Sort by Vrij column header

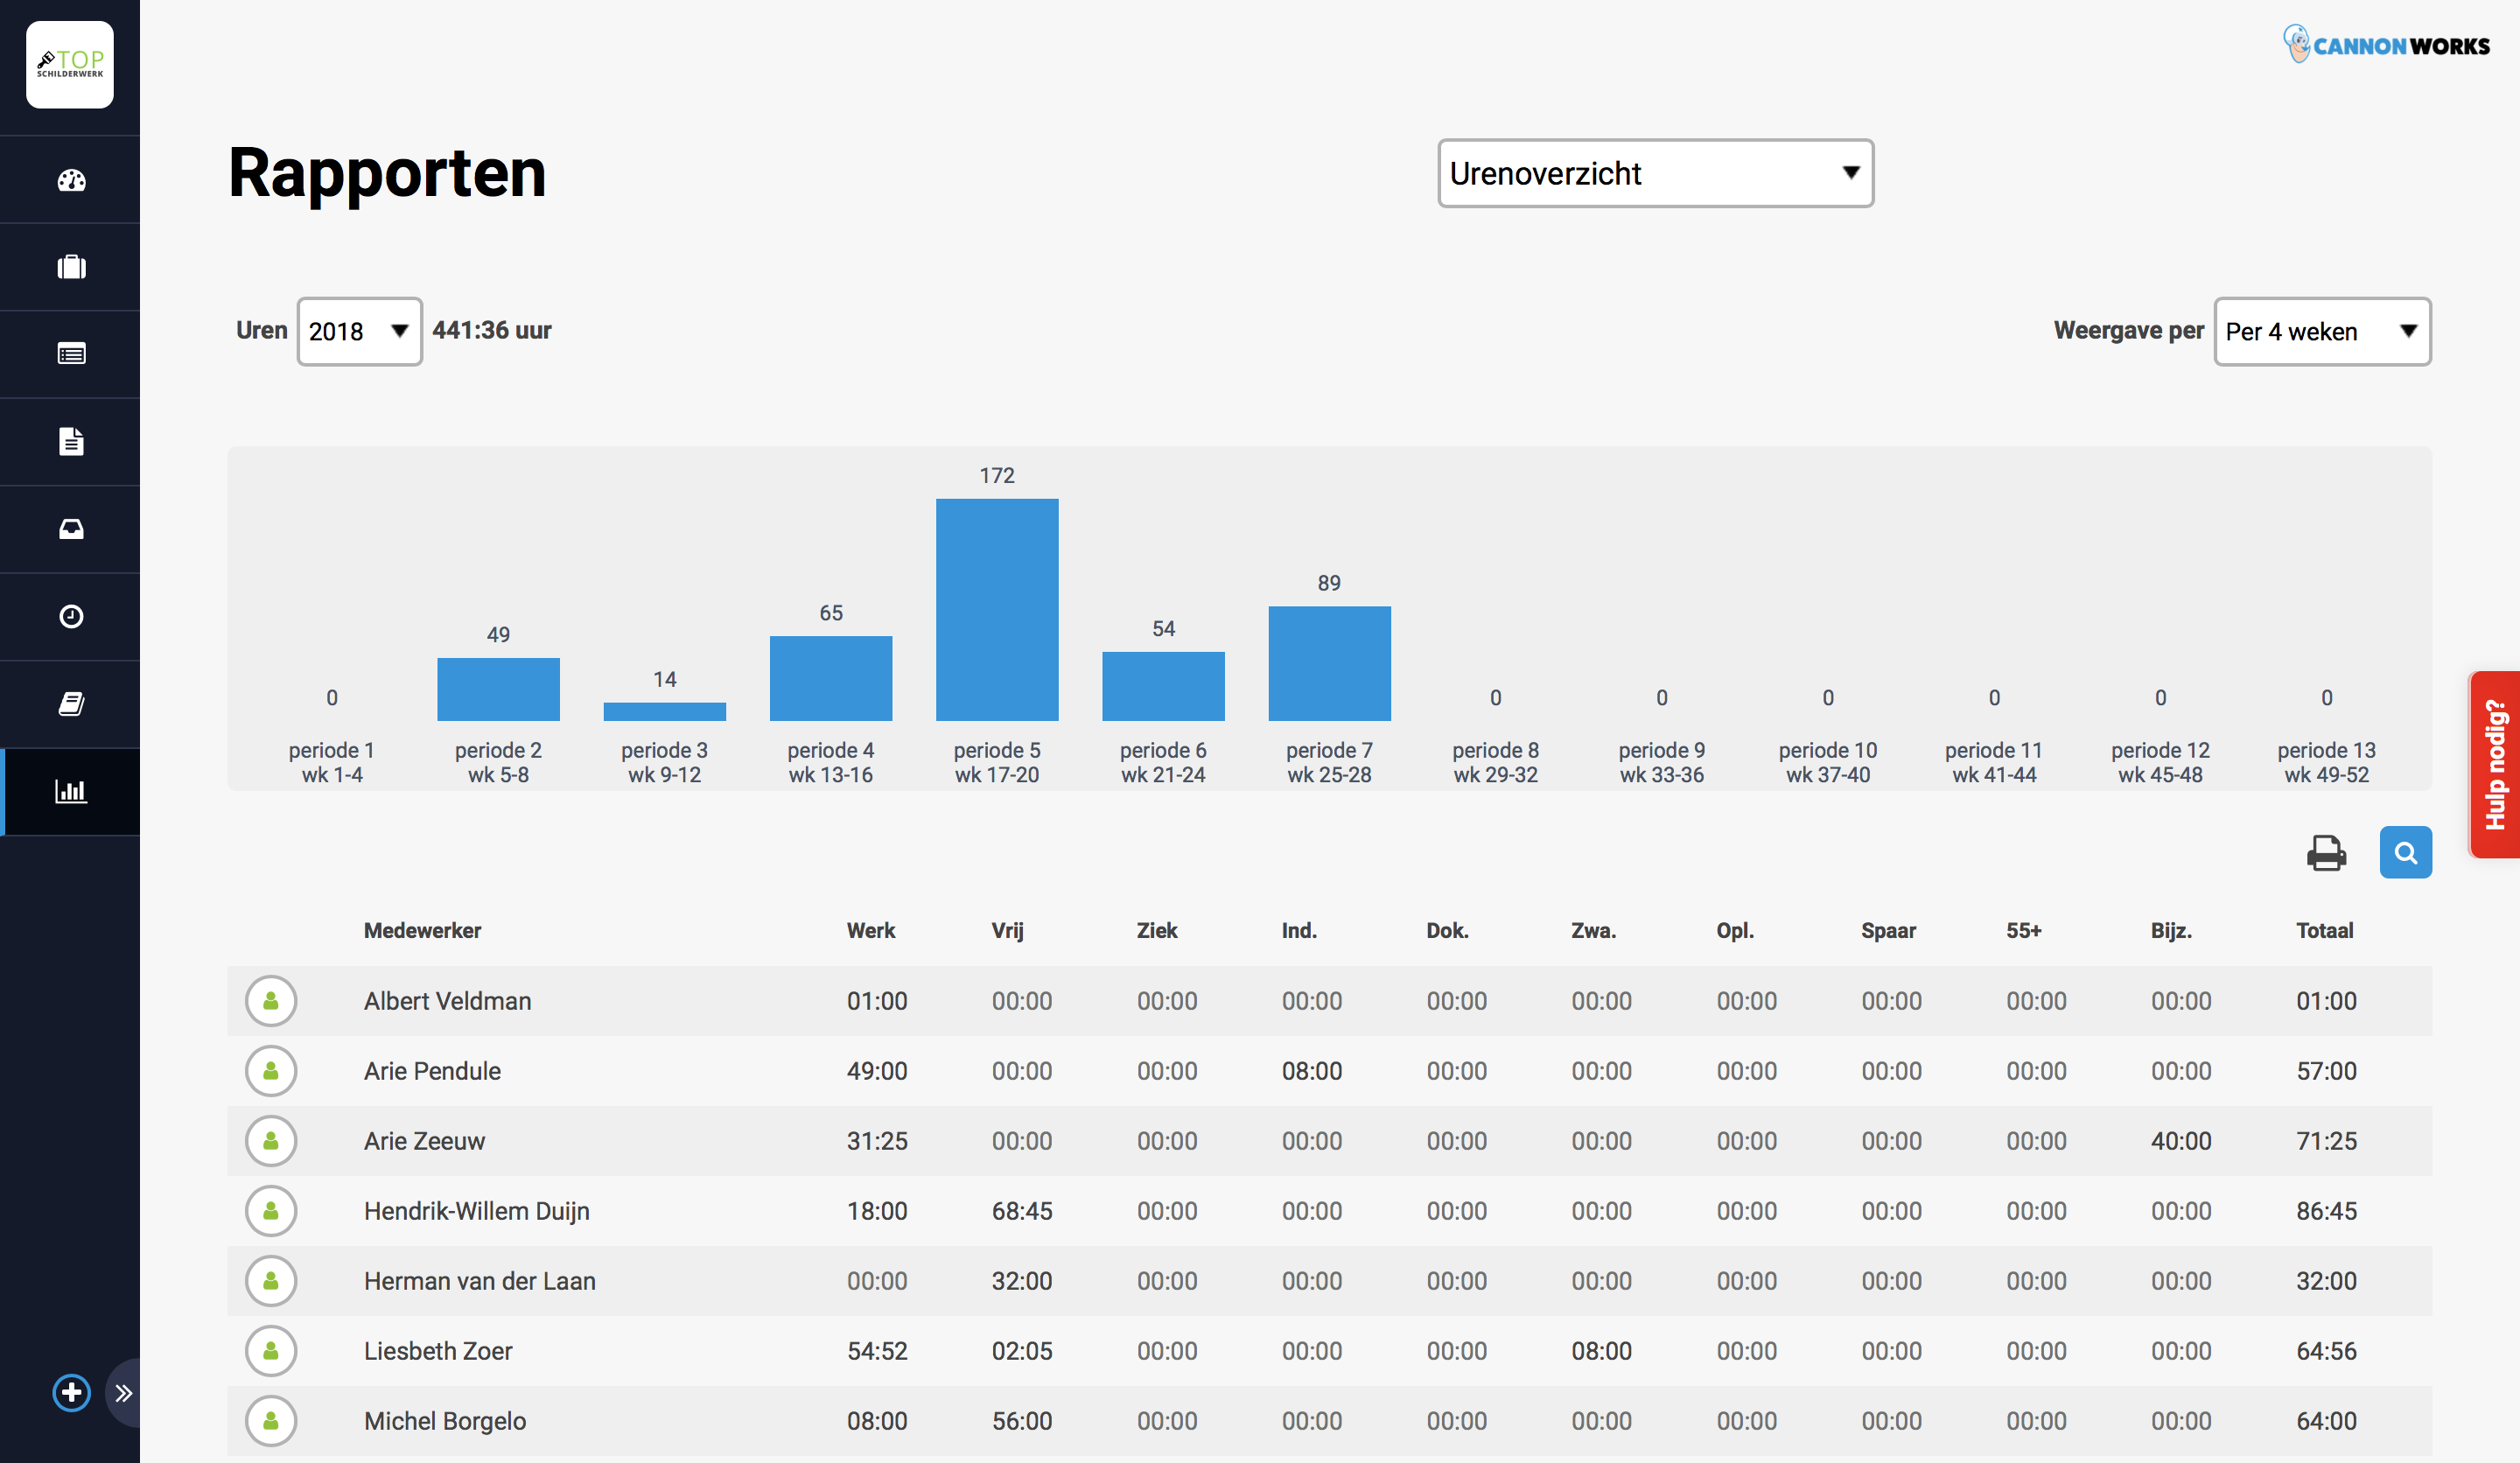1007,930
